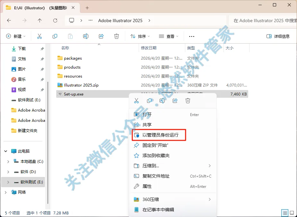Collapse the 此电脑 tree node
This screenshot has height=217, width=297.
pyautogui.click(x=6, y=151)
